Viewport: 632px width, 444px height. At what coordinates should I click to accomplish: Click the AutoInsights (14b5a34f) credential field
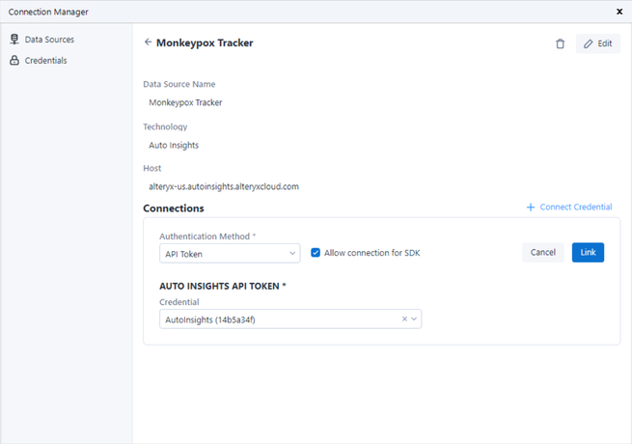[290, 319]
